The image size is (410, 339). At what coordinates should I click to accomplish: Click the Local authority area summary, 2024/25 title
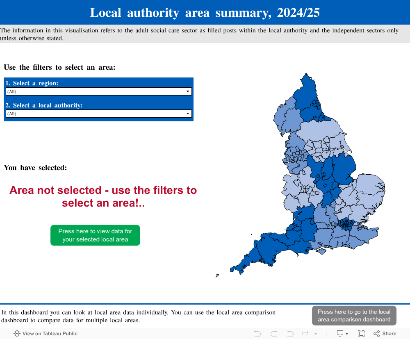click(x=205, y=13)
